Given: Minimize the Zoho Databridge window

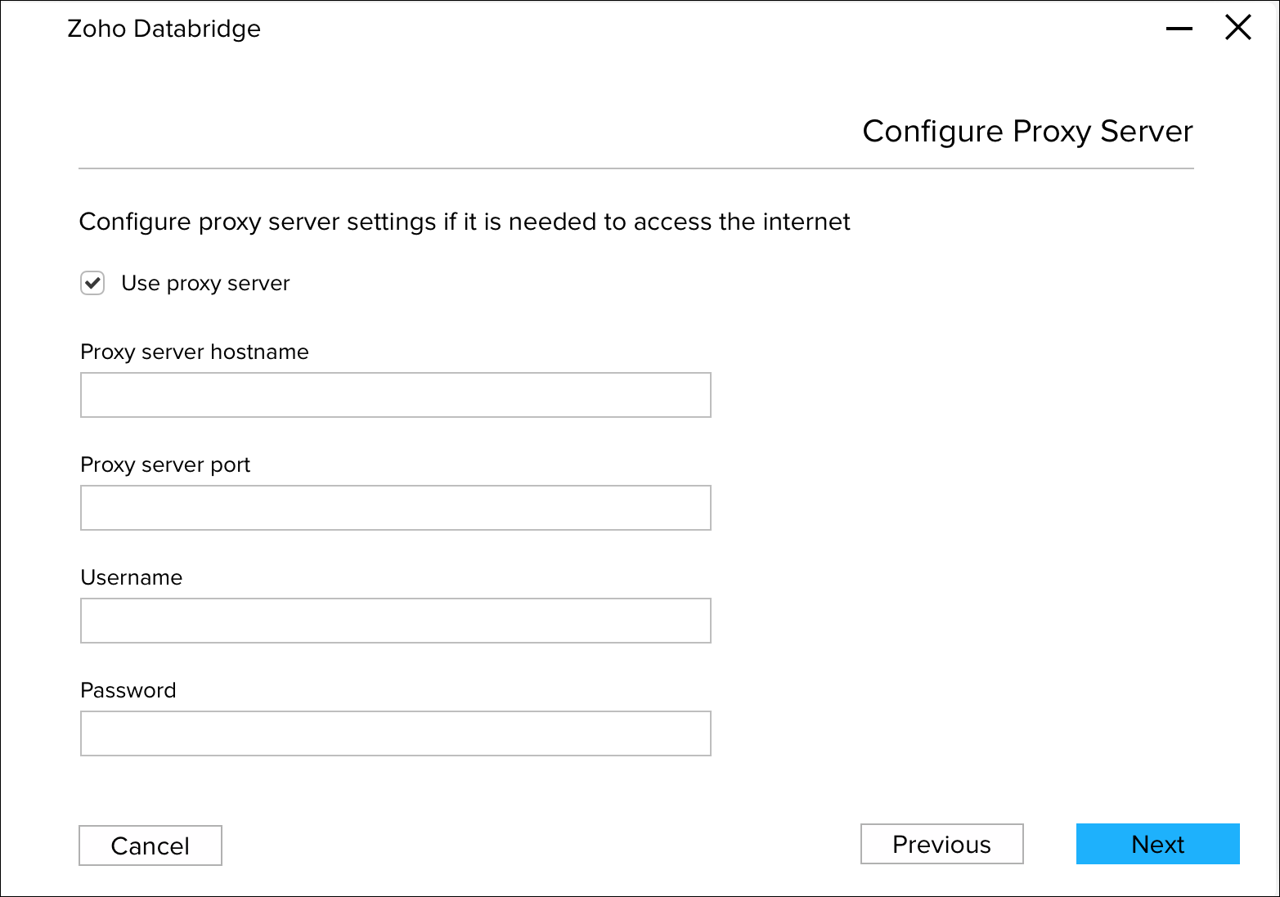Looking at the screenshot, I should tap(1179, 29).
